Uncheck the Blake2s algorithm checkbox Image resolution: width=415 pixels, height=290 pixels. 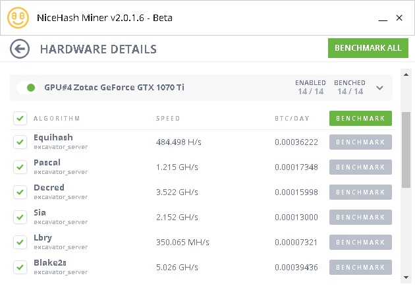point(20,267)
